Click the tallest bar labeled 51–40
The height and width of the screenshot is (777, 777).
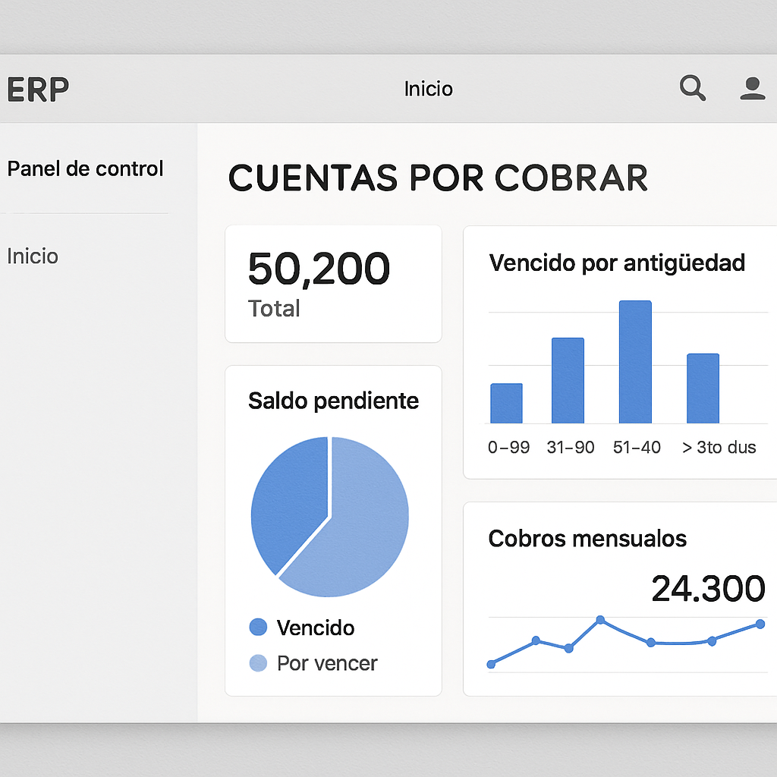pos(635,362)
